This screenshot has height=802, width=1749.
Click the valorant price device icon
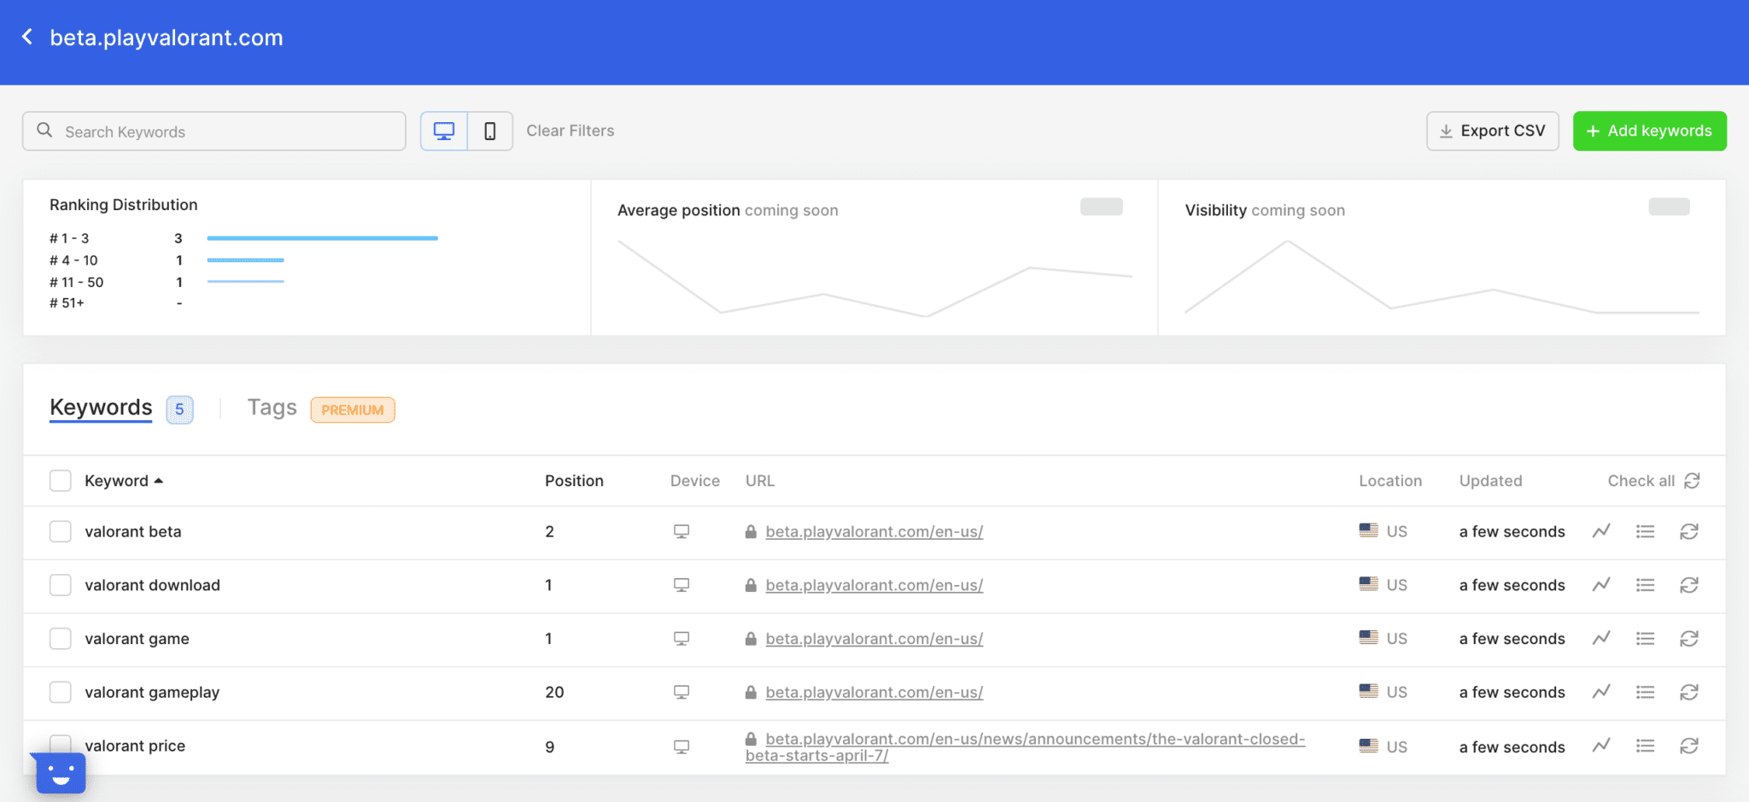681,746
